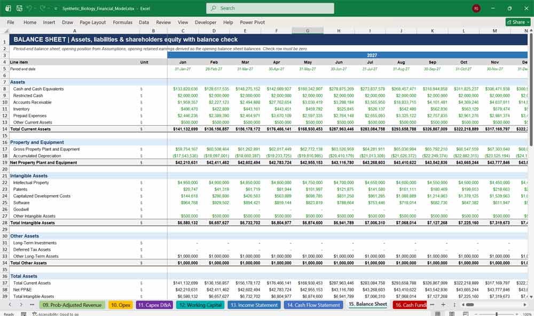This screenshot has width=534, height=316.
Task: Click the ellipsis right of sheet tabs
Action: (432, 304)
